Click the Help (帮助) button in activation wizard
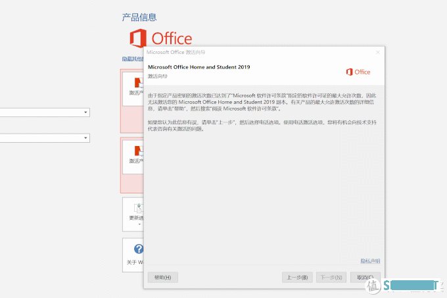The height and width of the screenshot is (298, 447). click(163, 277)
